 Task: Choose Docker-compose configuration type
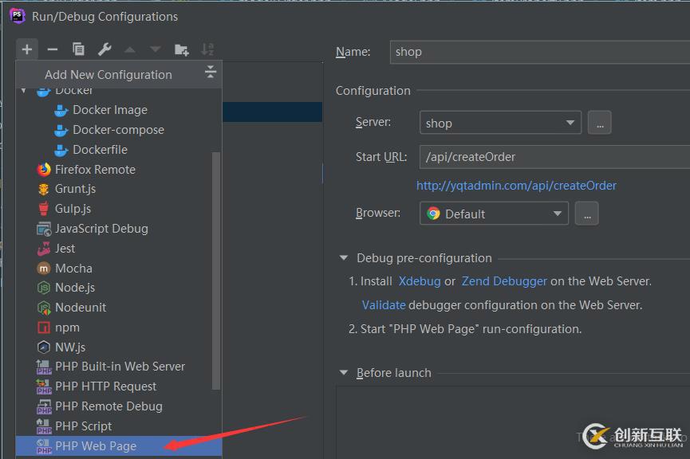[118, 130]
